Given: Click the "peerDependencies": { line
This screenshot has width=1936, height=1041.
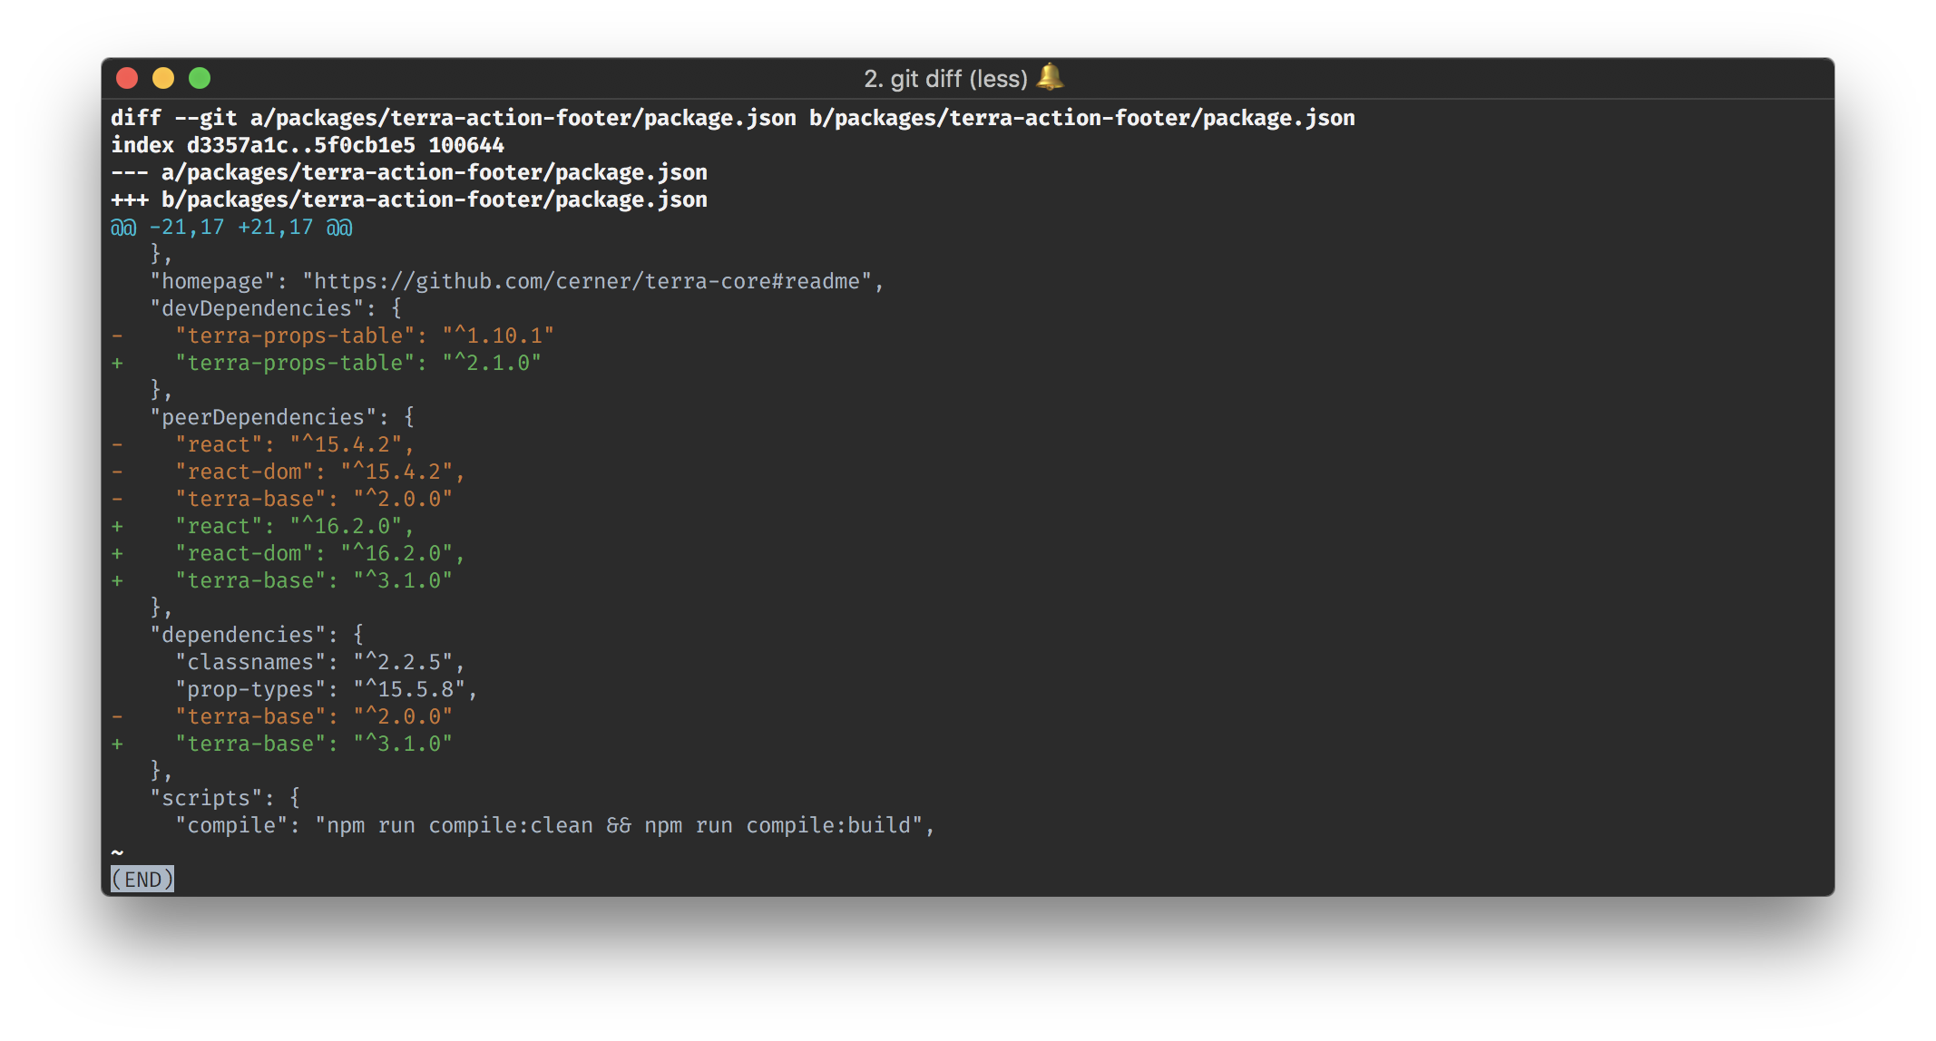Looking at the screenshot, I should click(283, 417).
